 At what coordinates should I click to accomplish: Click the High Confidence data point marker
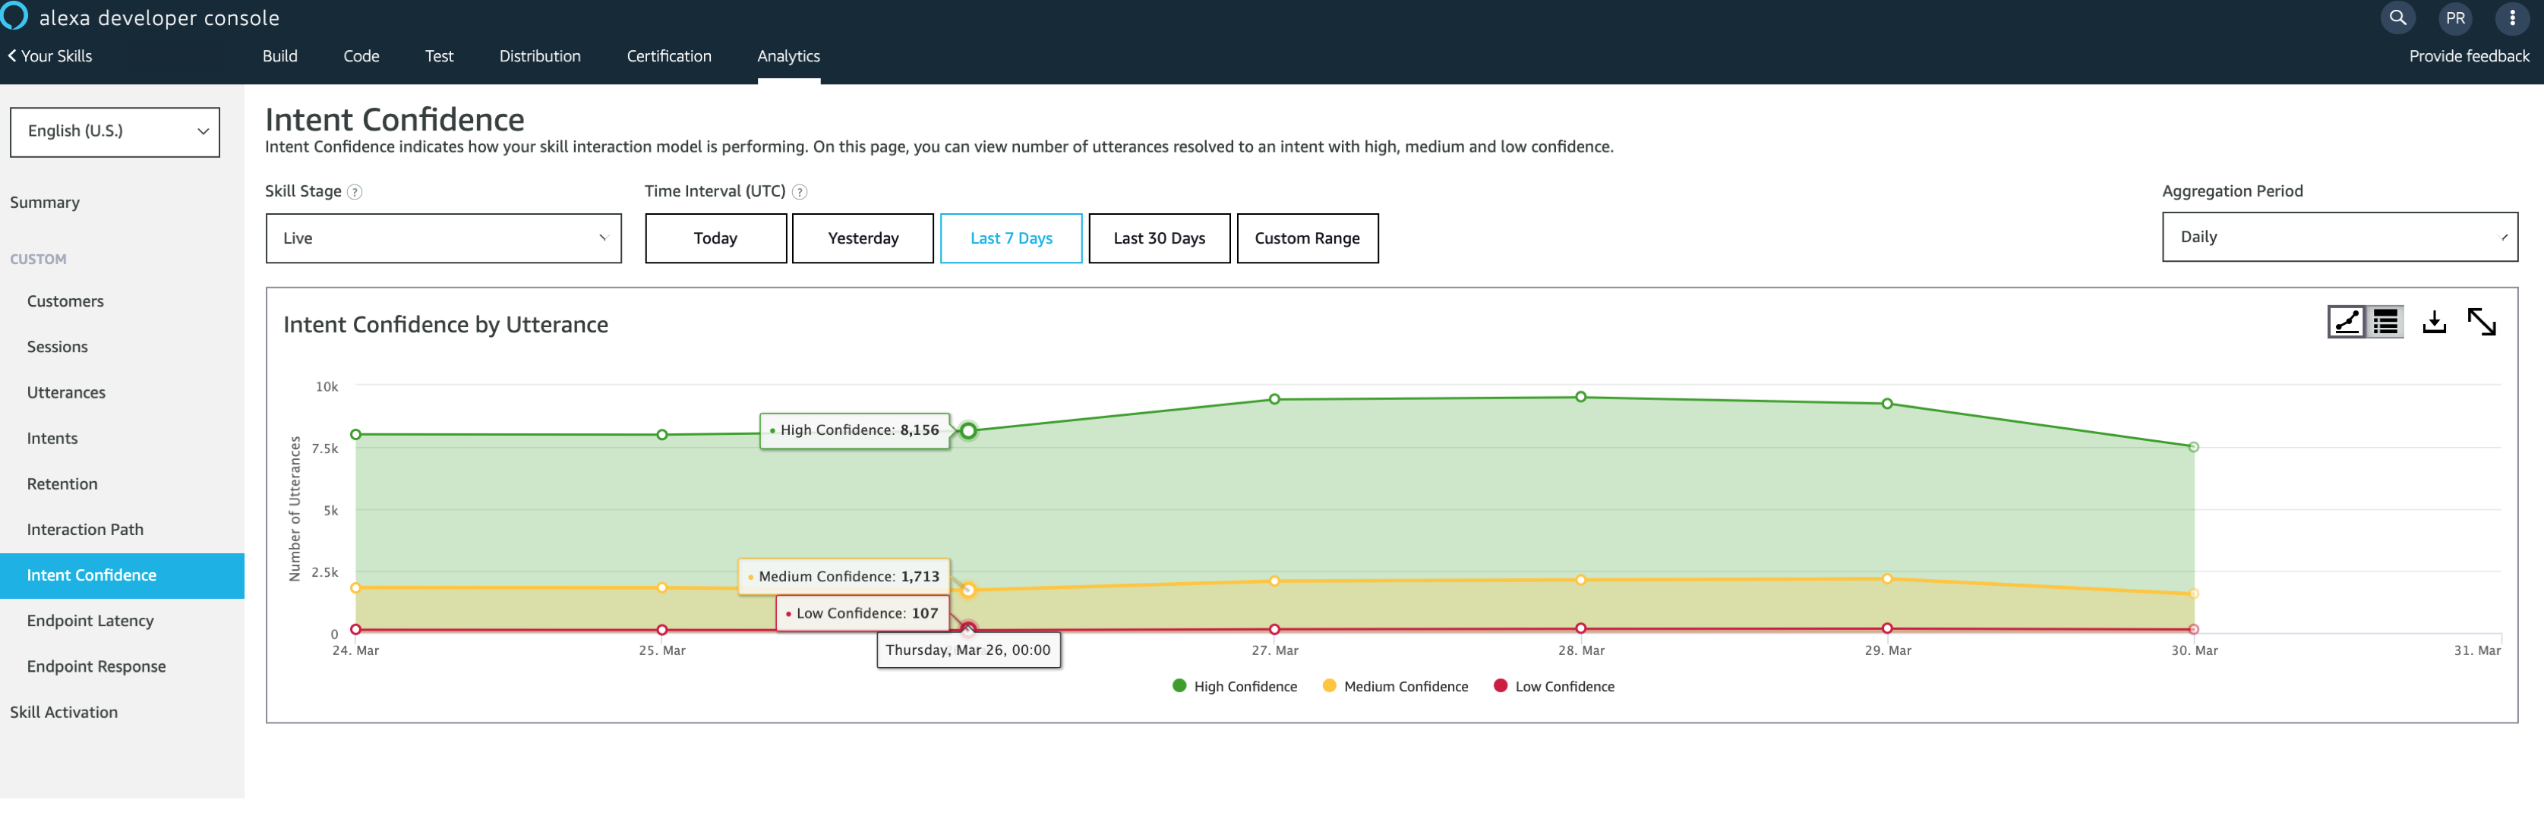(x=967, y=430)
